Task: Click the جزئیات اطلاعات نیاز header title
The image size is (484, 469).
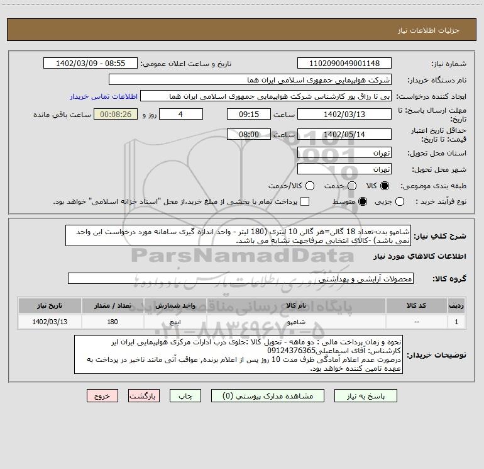Action: (429, 30)
